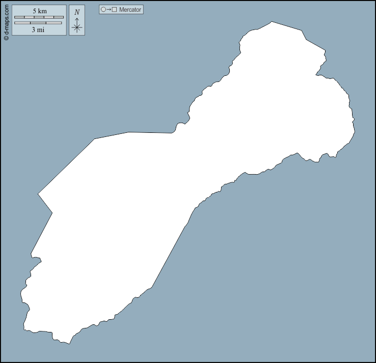Viewport: 376px width, 363px height.
Task: Click the straight northwest border edge
Action: pyautogui.click(x=66, y=166)
